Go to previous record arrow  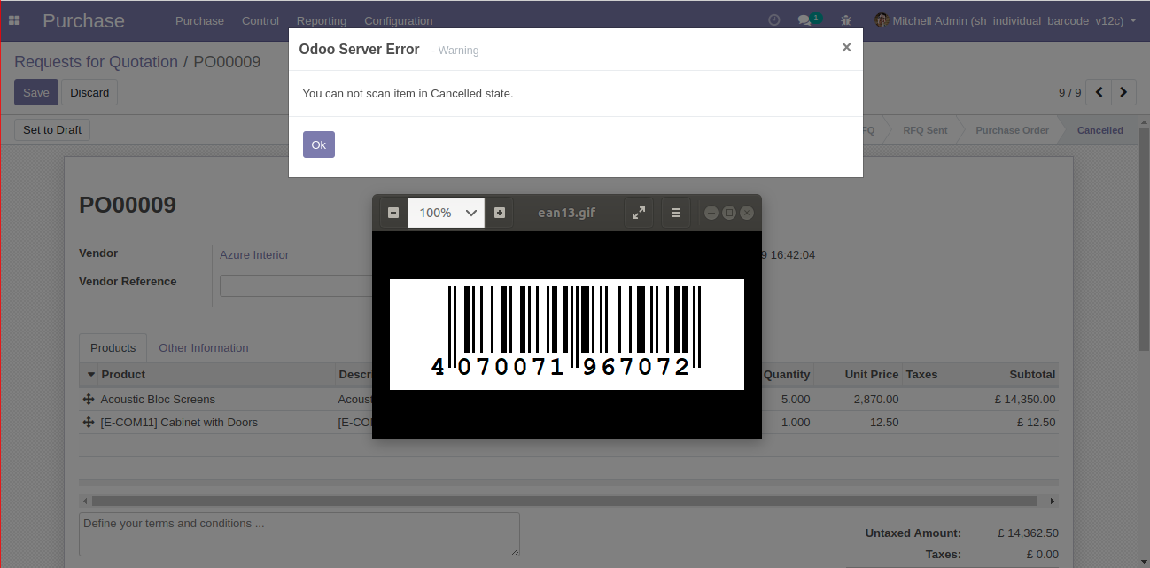[1099, 92]
